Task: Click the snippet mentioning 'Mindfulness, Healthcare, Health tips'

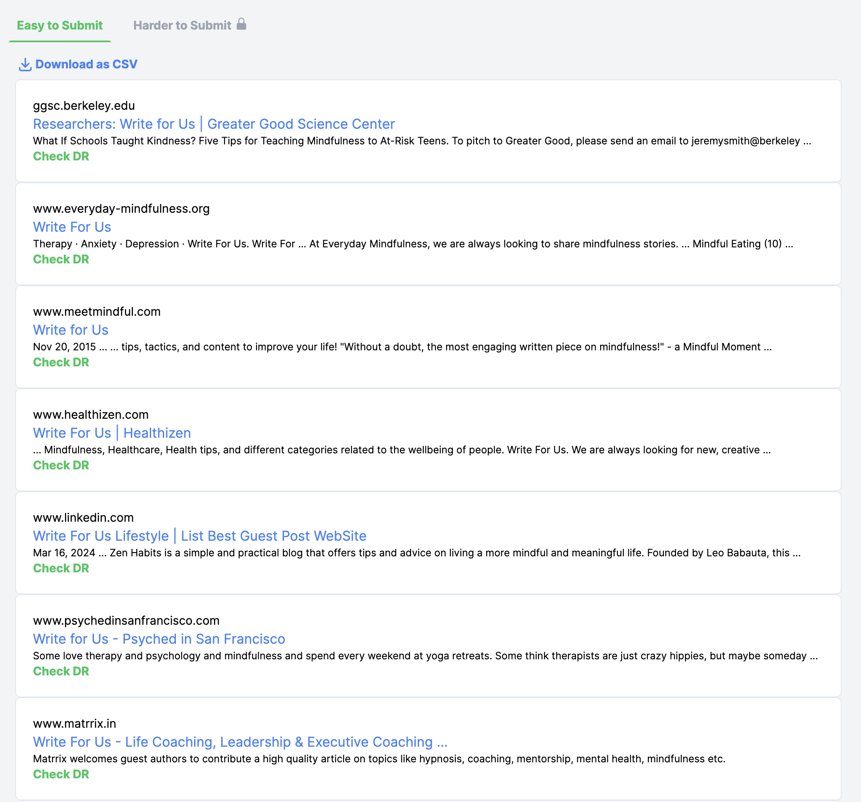Action: pos(402,450)
